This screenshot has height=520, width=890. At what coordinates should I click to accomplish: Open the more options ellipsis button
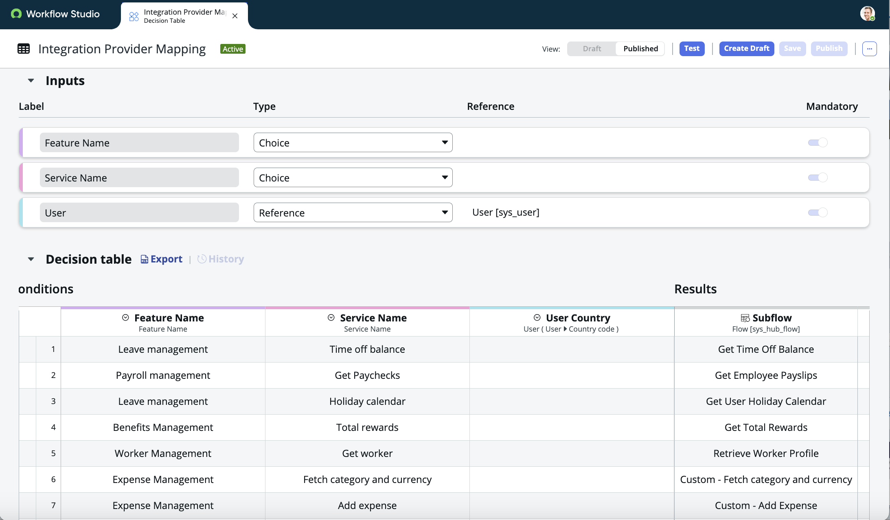(869, 49)
